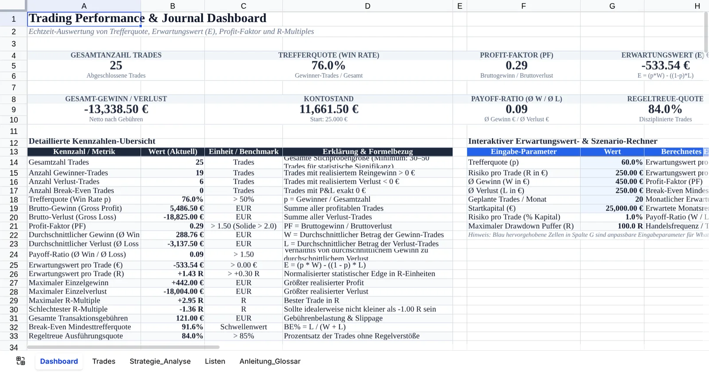Select the Schwellenwert benchmark cell
Screen dimensions: 709x372
coord(243,327)
